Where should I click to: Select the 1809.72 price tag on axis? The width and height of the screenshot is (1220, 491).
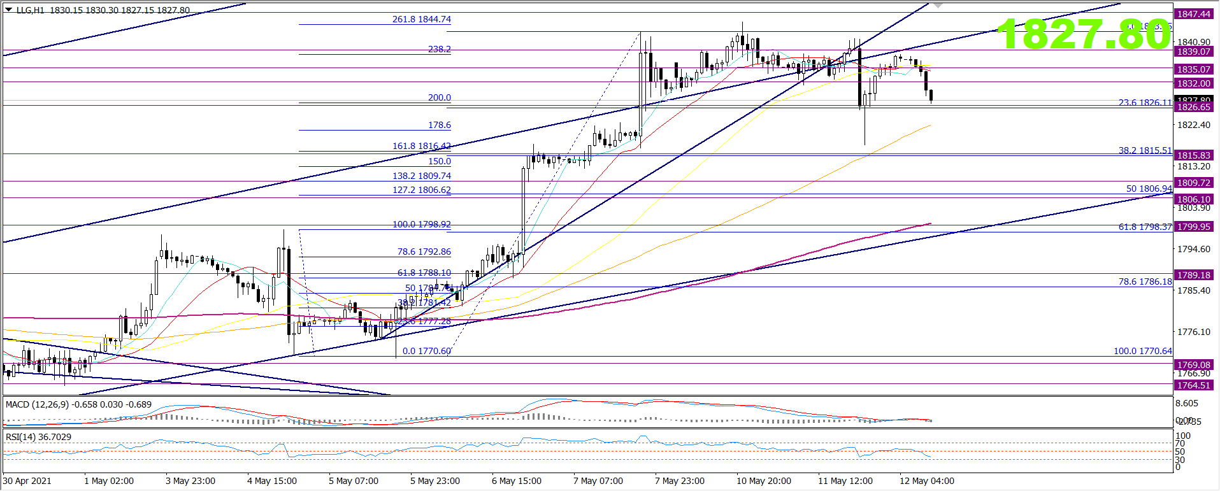(x=1194, y=183)
